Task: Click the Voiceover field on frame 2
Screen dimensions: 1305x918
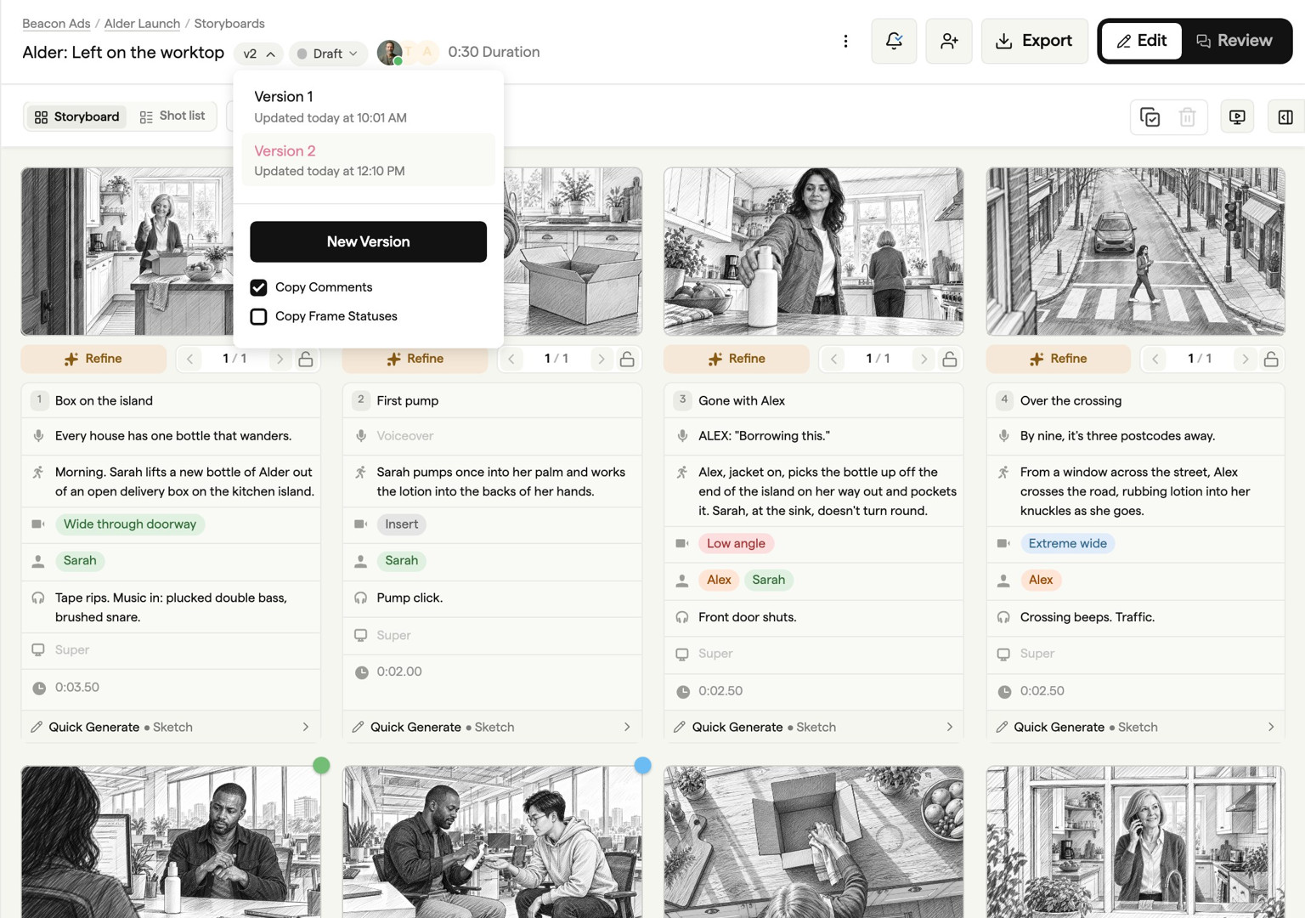Action: pyautogui.click(x=492, y=435)
